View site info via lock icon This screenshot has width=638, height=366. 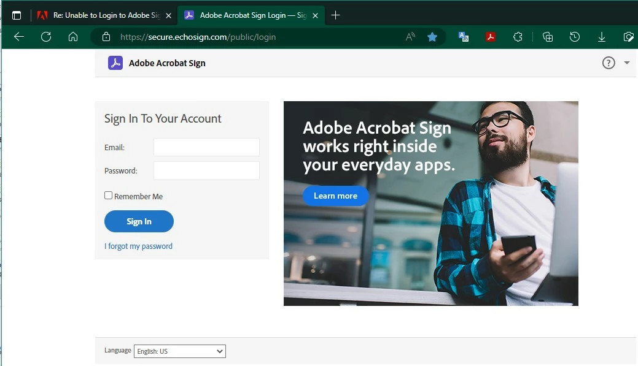pyautogui.click(x=106, y=37)
